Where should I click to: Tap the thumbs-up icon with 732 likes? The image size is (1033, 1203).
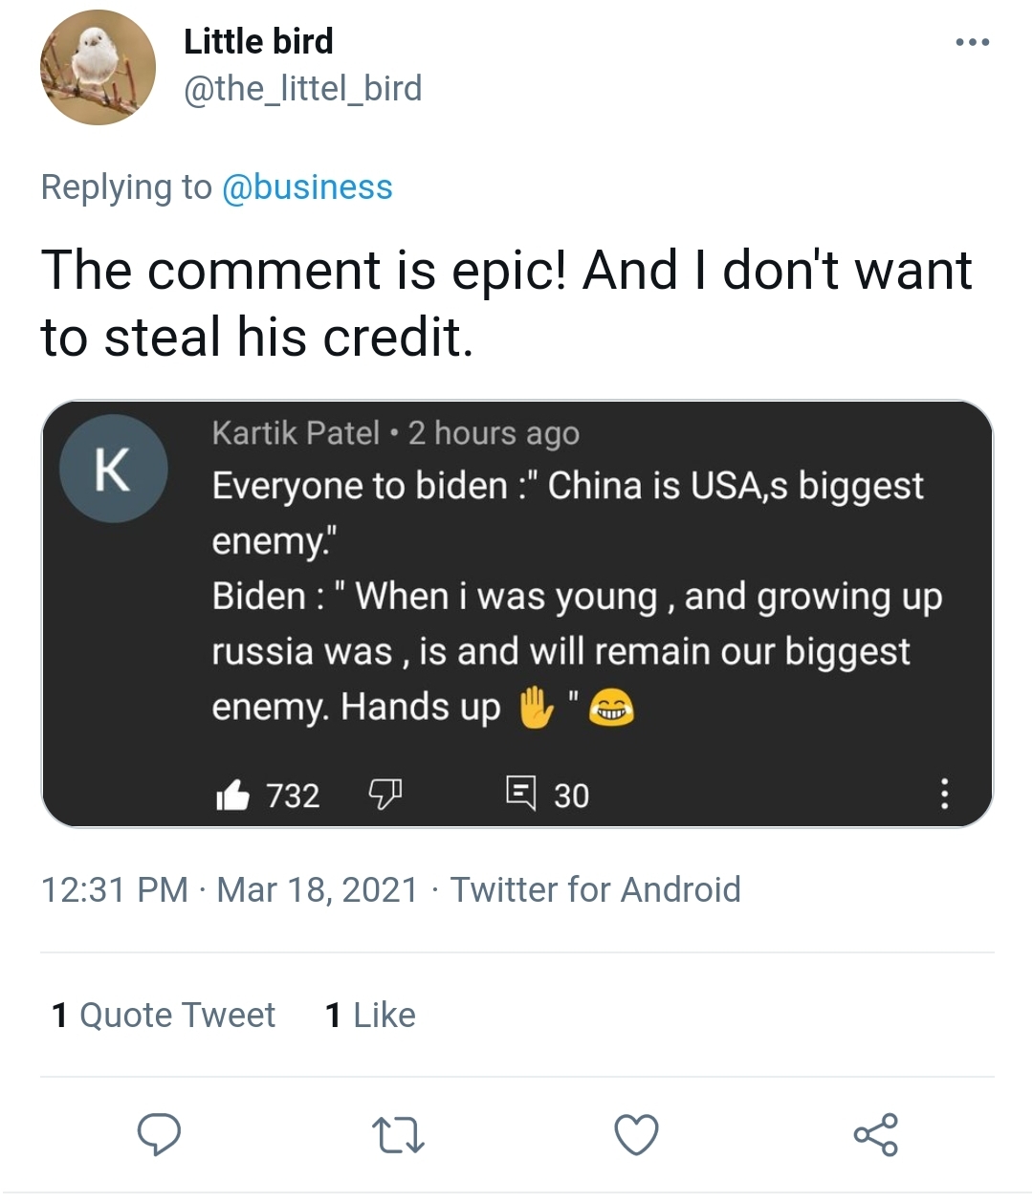pos(232,795)
